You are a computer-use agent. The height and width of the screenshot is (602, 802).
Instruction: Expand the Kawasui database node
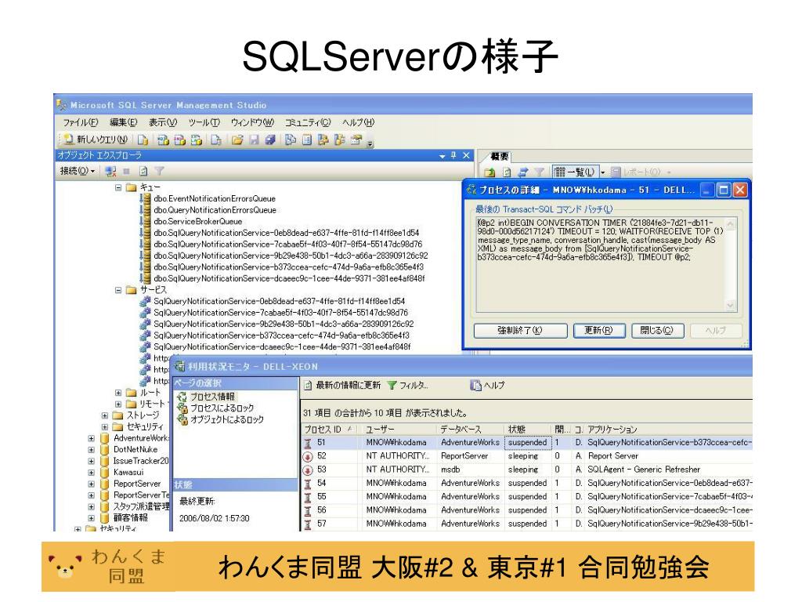[92, 472]
